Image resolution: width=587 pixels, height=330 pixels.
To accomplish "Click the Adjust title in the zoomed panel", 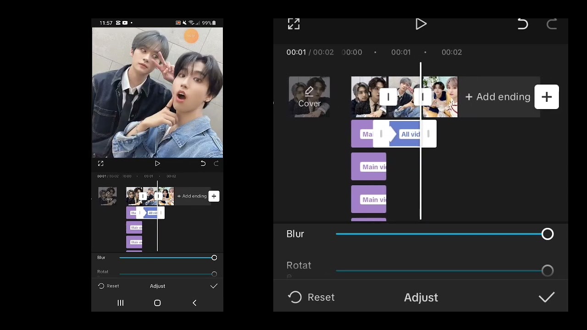I will pos(421,297).
